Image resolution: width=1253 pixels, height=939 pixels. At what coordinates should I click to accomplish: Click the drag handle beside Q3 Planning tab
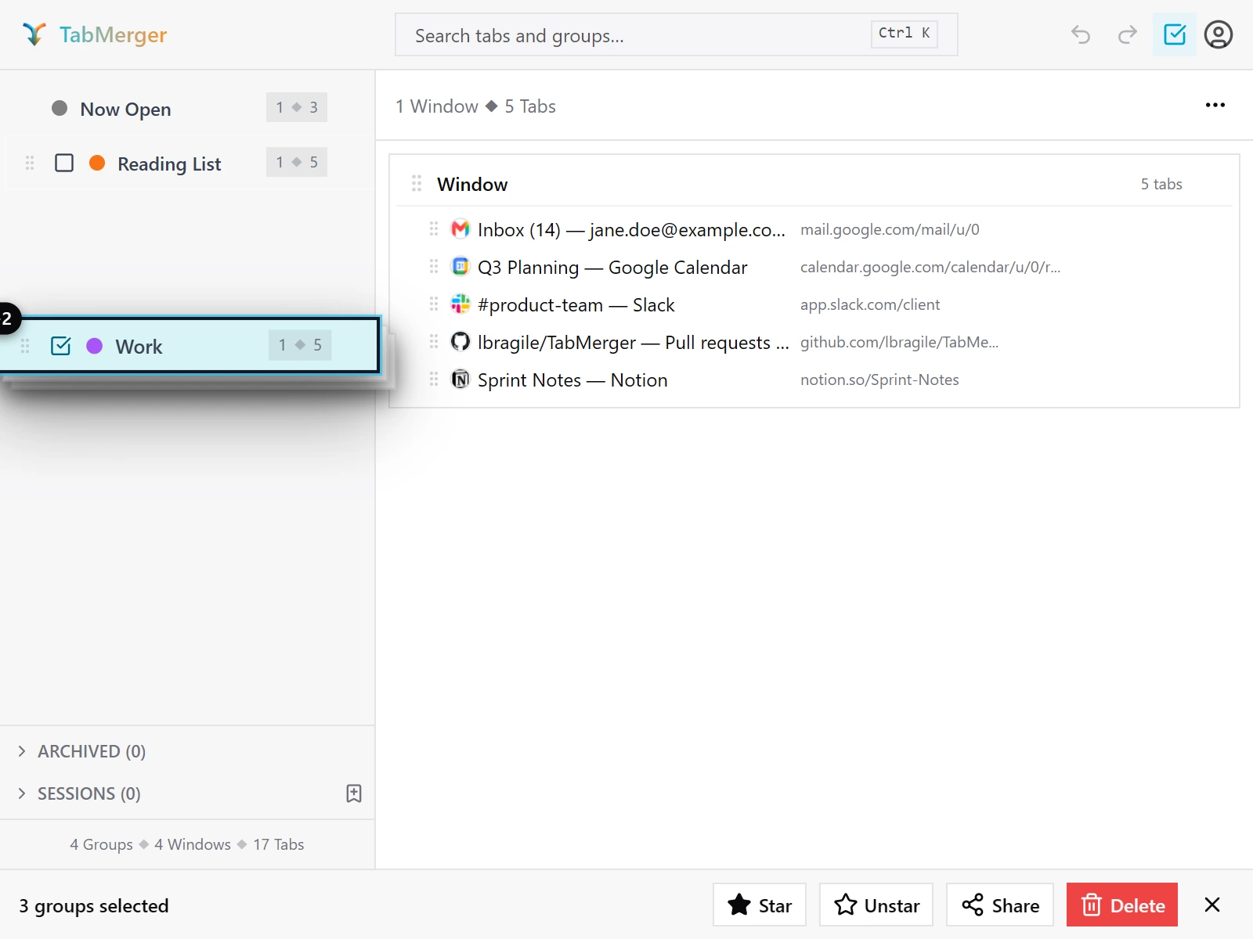[x=434, y=267]
